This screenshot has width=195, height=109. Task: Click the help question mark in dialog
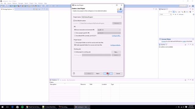[74, 73]
